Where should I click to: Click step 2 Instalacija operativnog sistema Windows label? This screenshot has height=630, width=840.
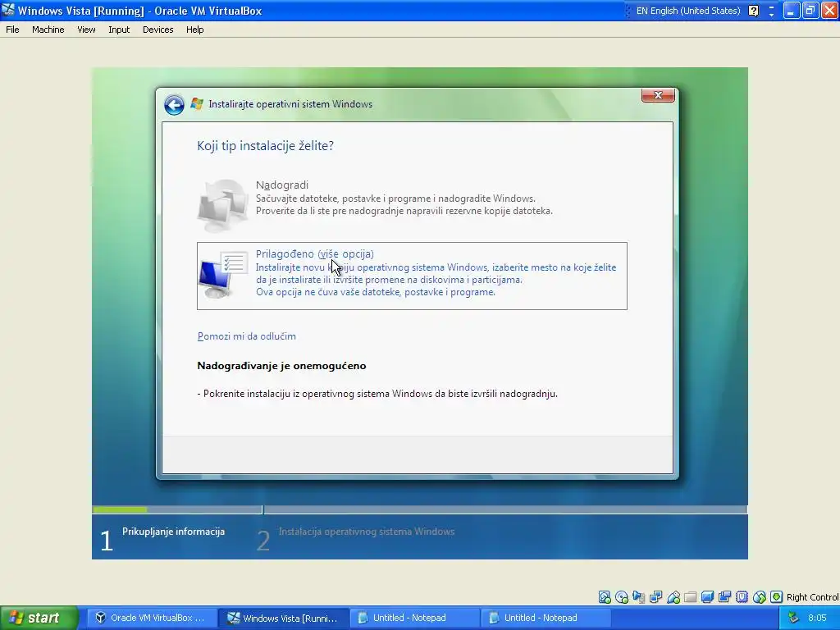(367, 532)
